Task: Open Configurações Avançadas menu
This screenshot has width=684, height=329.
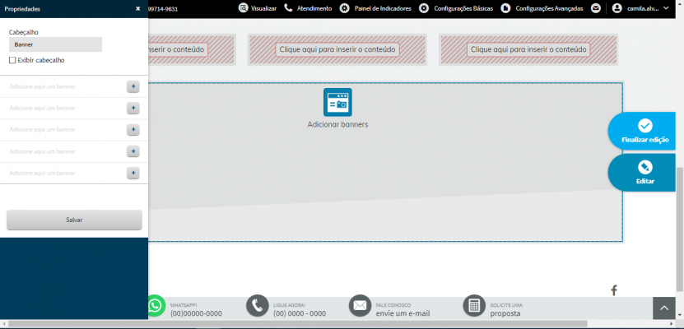Action: click(x=542, y=8)
